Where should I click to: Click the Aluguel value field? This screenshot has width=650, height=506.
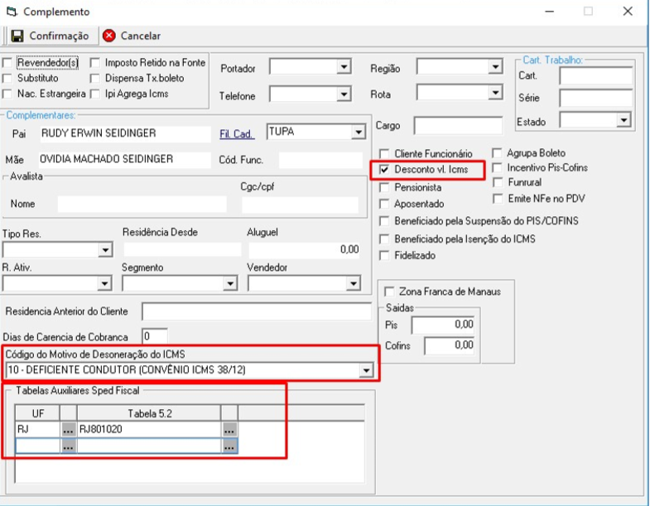305,249
